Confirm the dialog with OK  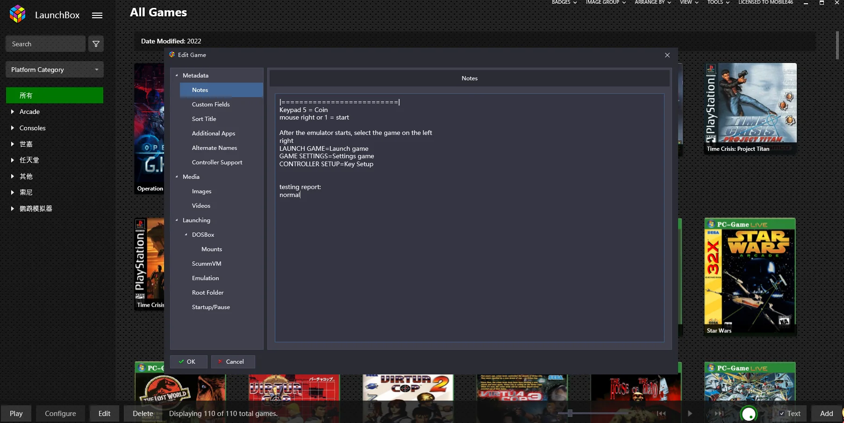click(188, 362)
